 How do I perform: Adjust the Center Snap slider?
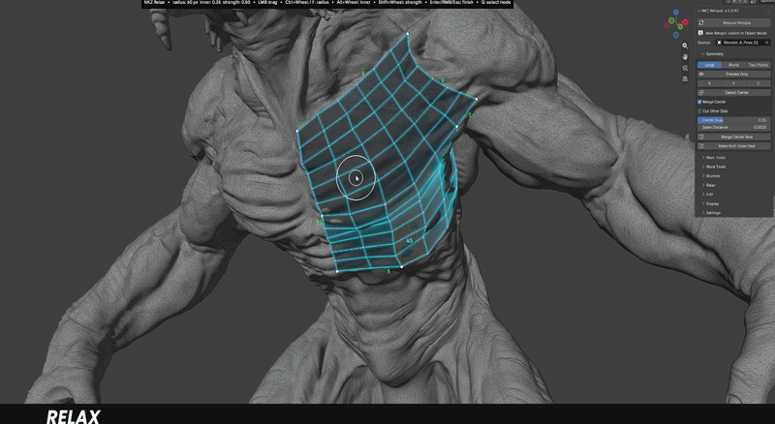click(733, 120)
